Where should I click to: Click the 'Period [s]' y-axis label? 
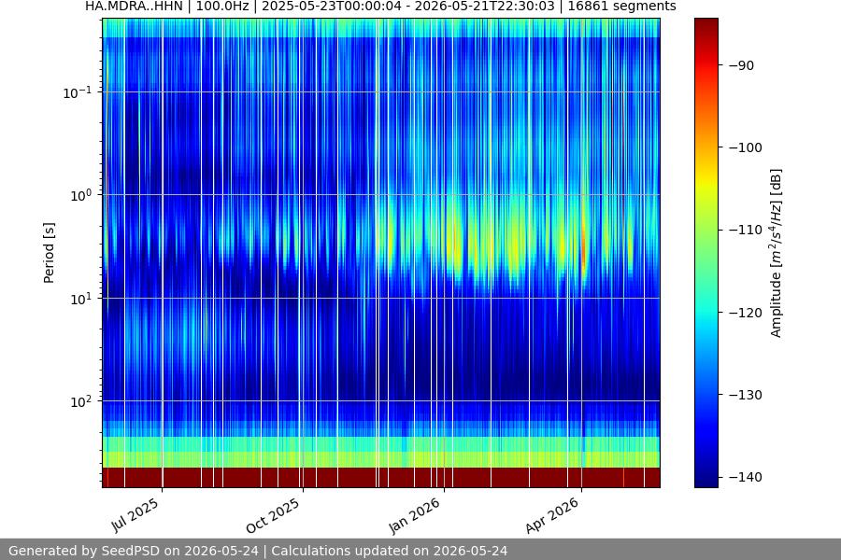49,253
